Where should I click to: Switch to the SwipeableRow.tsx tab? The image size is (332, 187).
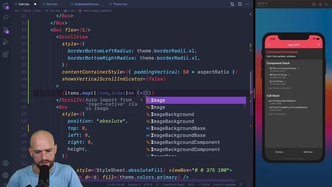point(87,4)
